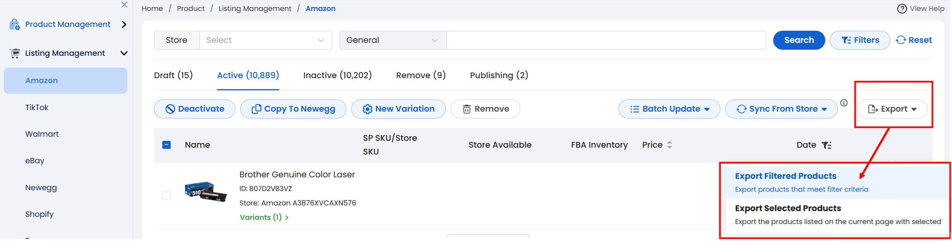This screenshot has height=246, width=952.
Task: Click the help question mark icon
Action: pyautogui.click(x=902, y=8)
